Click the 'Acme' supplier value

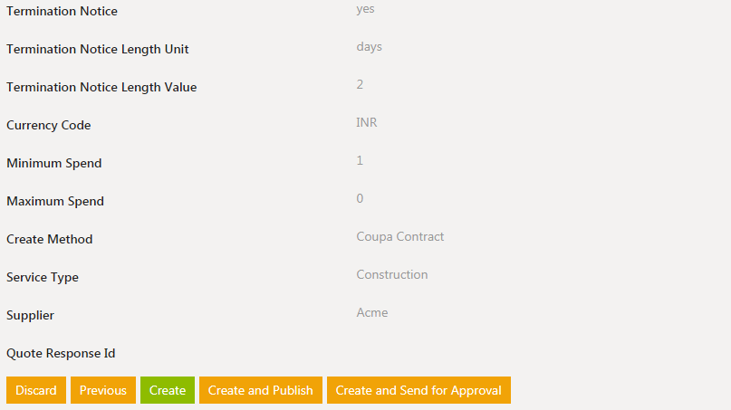tap(372, 313)
